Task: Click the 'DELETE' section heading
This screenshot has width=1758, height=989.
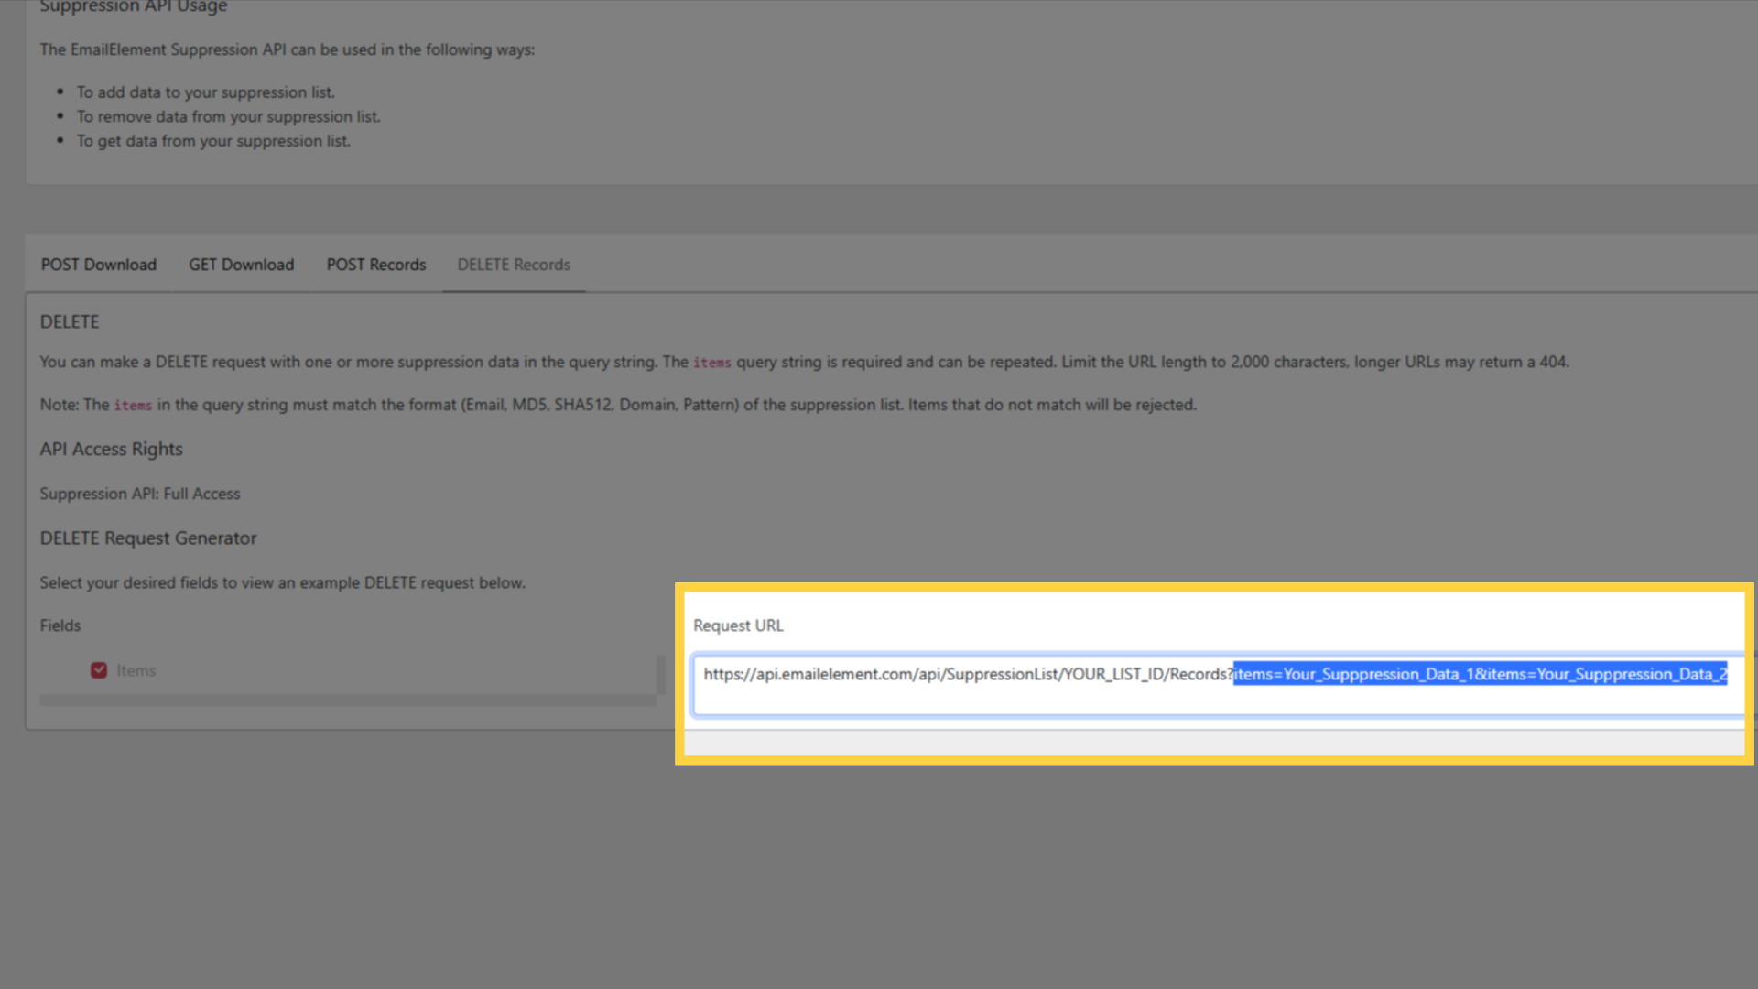Action: click(70, 322)
